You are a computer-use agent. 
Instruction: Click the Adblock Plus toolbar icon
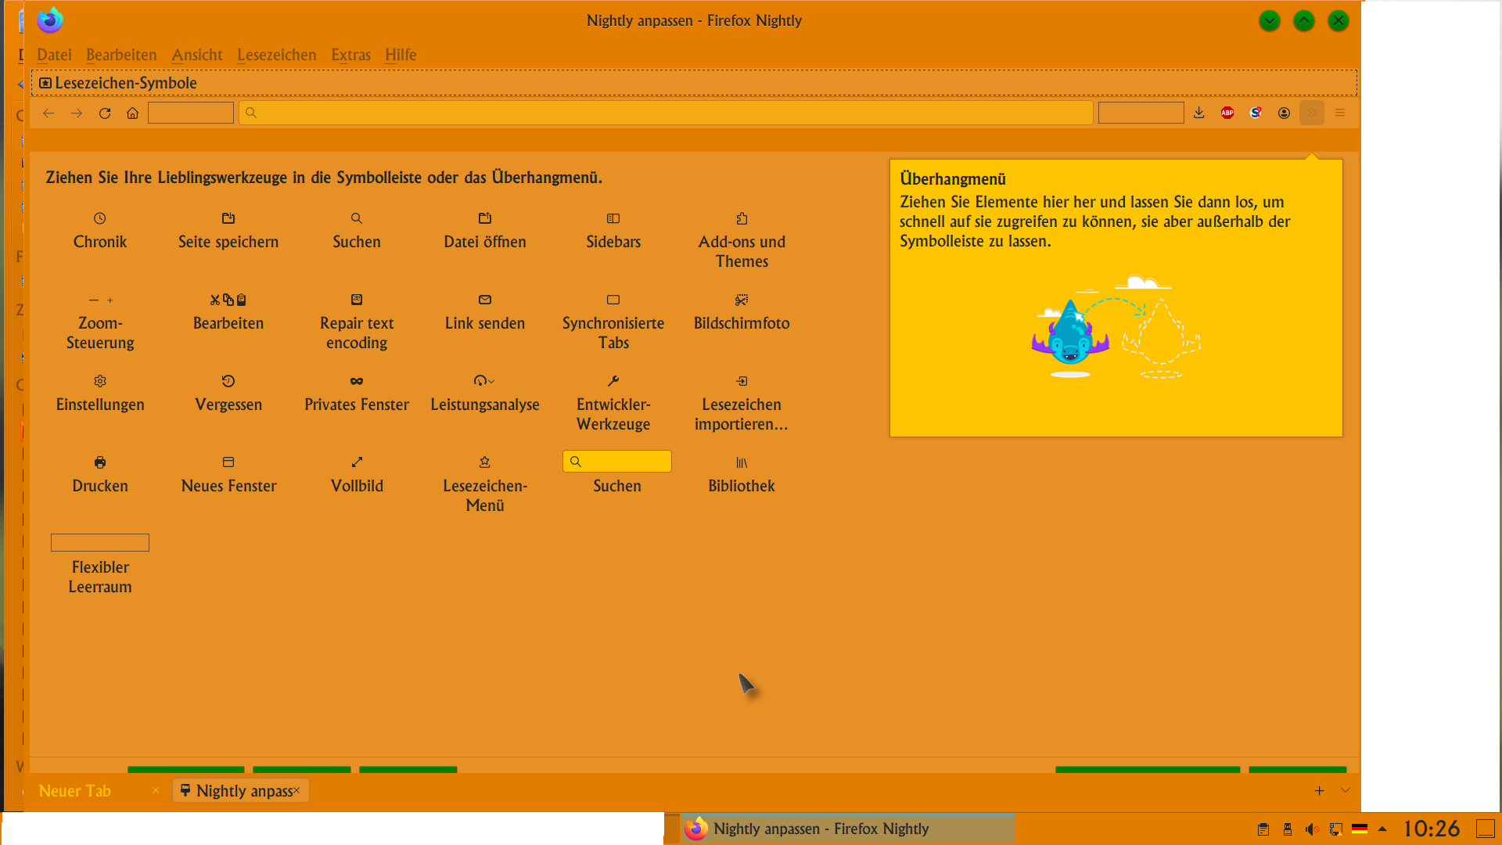[1227, 113]
